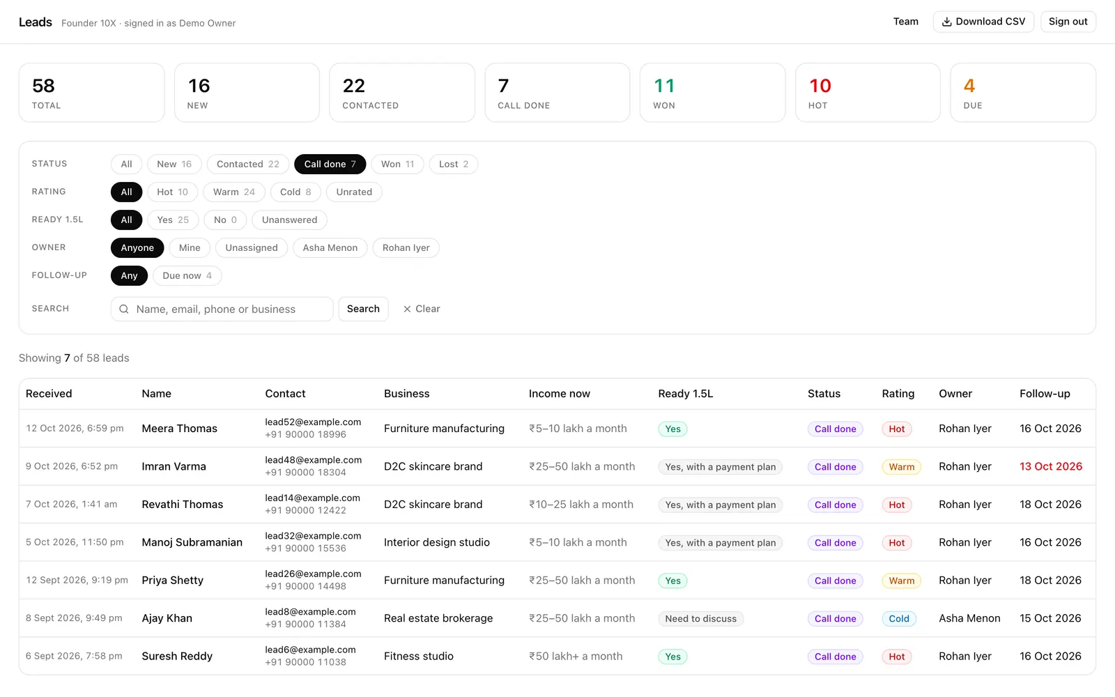This screenshot has width=1115, height=697.
Task: Click the download icon in Download CSV
Action: coord(946,22)
